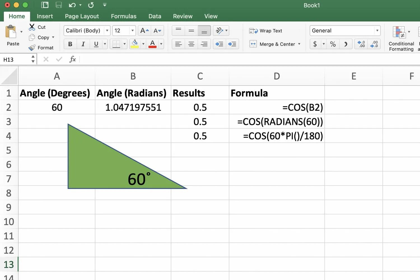The image size is (420, 280).
Task: Click the text orientation icon
Action: pyautogui.click(x=219, y=31)
